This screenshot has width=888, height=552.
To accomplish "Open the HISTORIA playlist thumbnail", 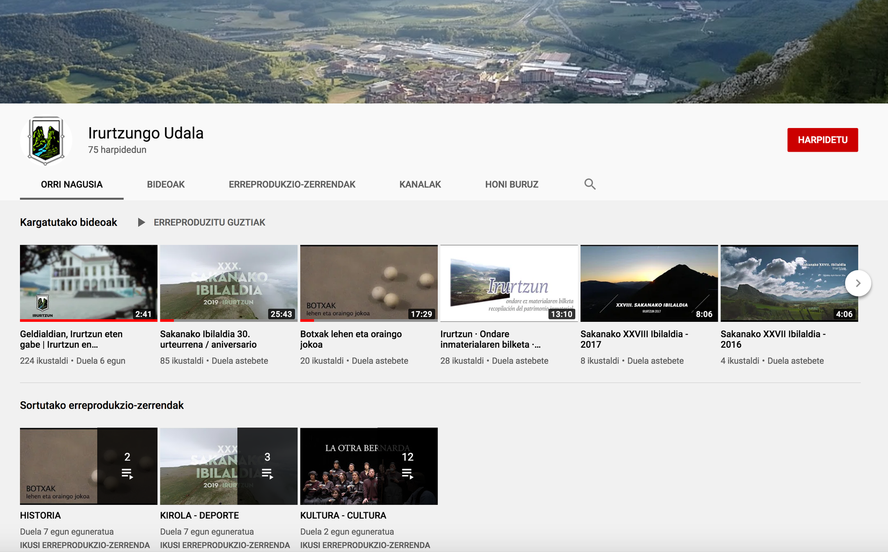I will [x=88, y=466].
